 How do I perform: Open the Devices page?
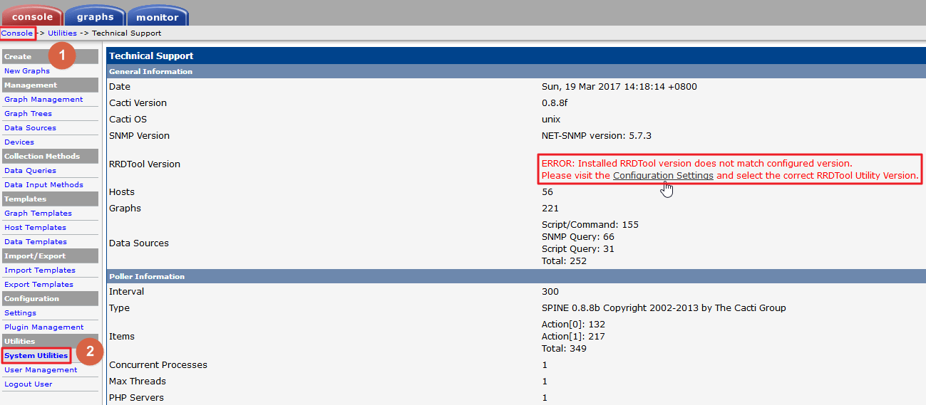[19, 142]
